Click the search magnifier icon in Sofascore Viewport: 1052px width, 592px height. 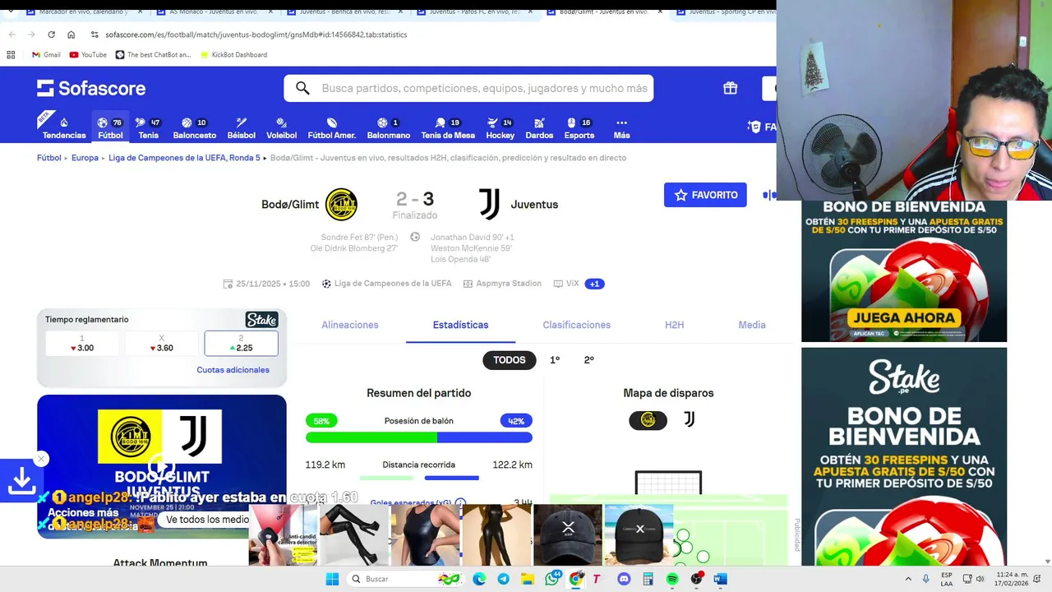(x=302, y=88)
